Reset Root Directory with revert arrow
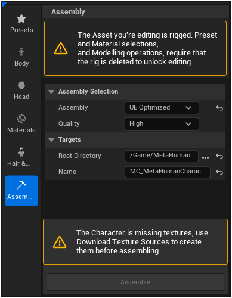Viewport: 232px width, 298px height. click(x=219, y=156)
